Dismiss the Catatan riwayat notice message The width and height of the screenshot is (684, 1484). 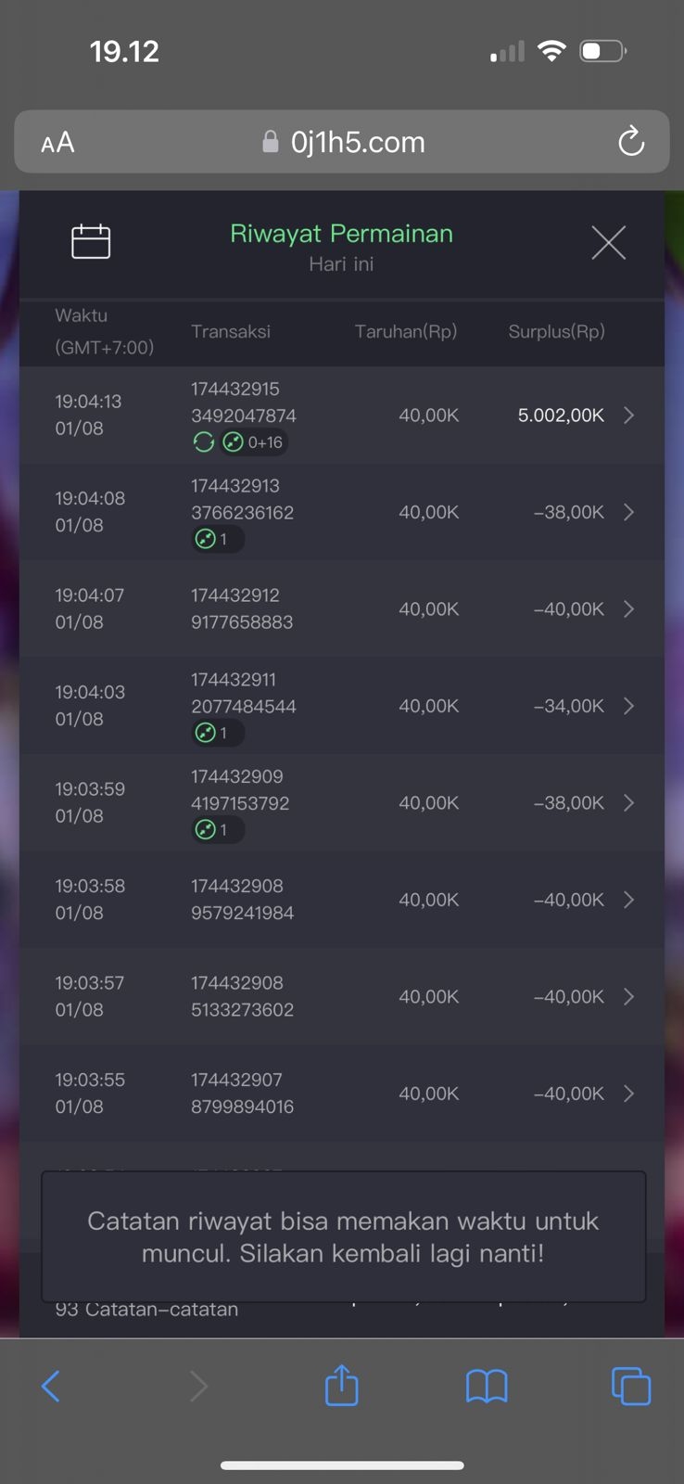coord(343,1236)
